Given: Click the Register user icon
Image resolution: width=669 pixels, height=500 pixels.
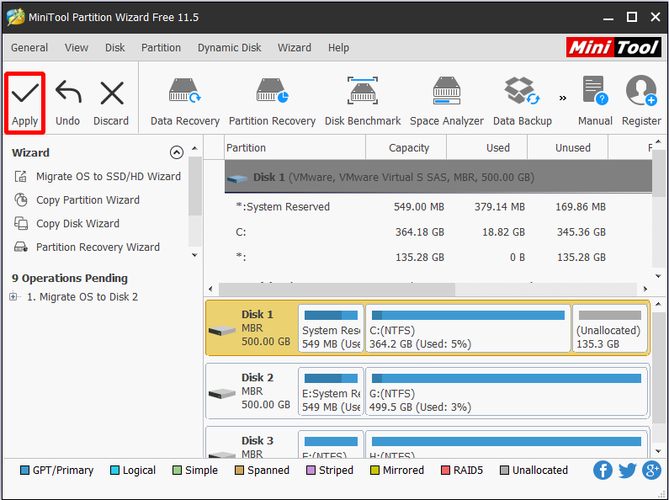Looking at the screenshot, I should pos(641,103).
